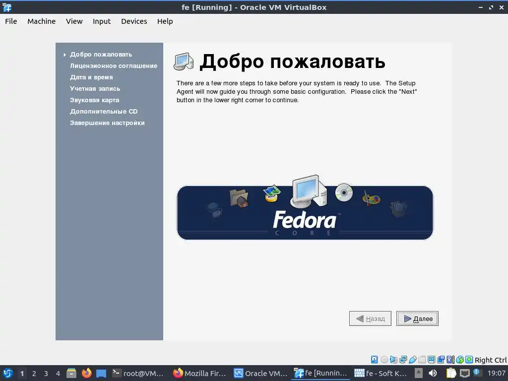Click the VirtualBox window title bar icon
The image size is (508, 381).
(x=7, y=7)
